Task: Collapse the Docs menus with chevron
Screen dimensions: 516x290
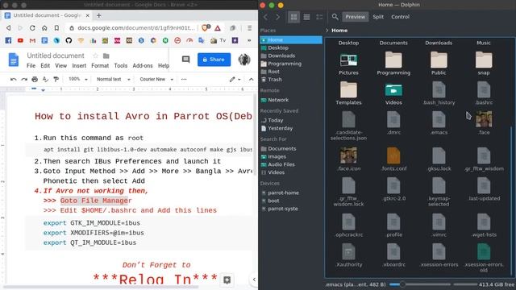Action: pyautogui.click(x=251, y=79)
